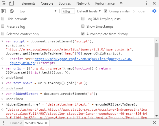This screenshot has width=159, height=126.
Task: Close the bottom drawer with X
Action: point(154,123)
